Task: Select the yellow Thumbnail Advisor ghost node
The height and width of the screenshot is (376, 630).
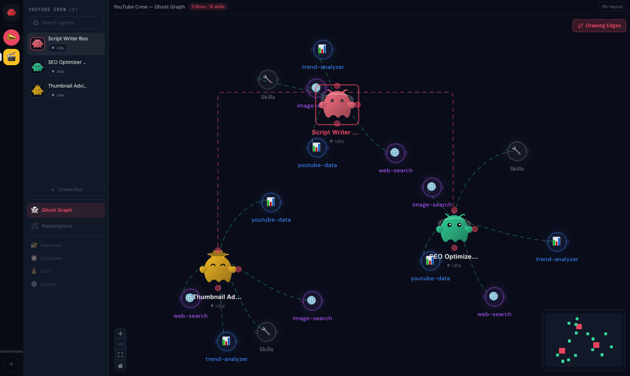Action: (x=218, y=268)
